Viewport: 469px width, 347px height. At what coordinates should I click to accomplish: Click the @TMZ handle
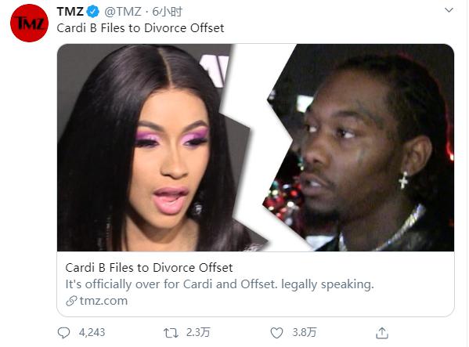[123, 12]
